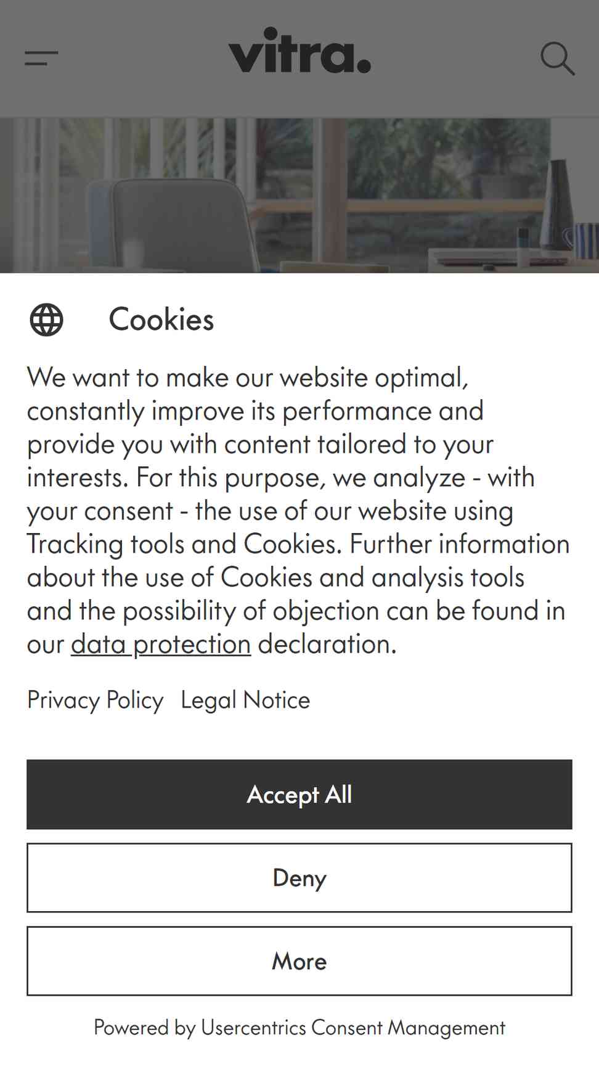Click the Powered by footer text
The width and height of the screenshot is (599, 1066).
tap(144, 1028)
